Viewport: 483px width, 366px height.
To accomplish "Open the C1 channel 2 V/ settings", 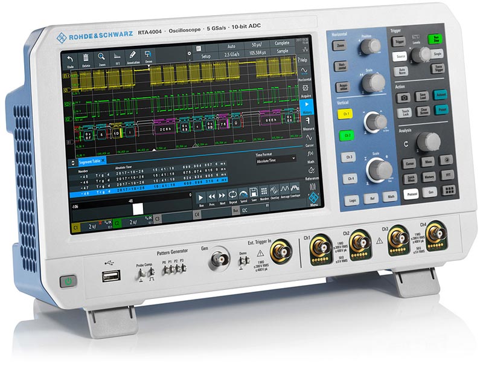I will pyautogui.click(x=92, y=226).
